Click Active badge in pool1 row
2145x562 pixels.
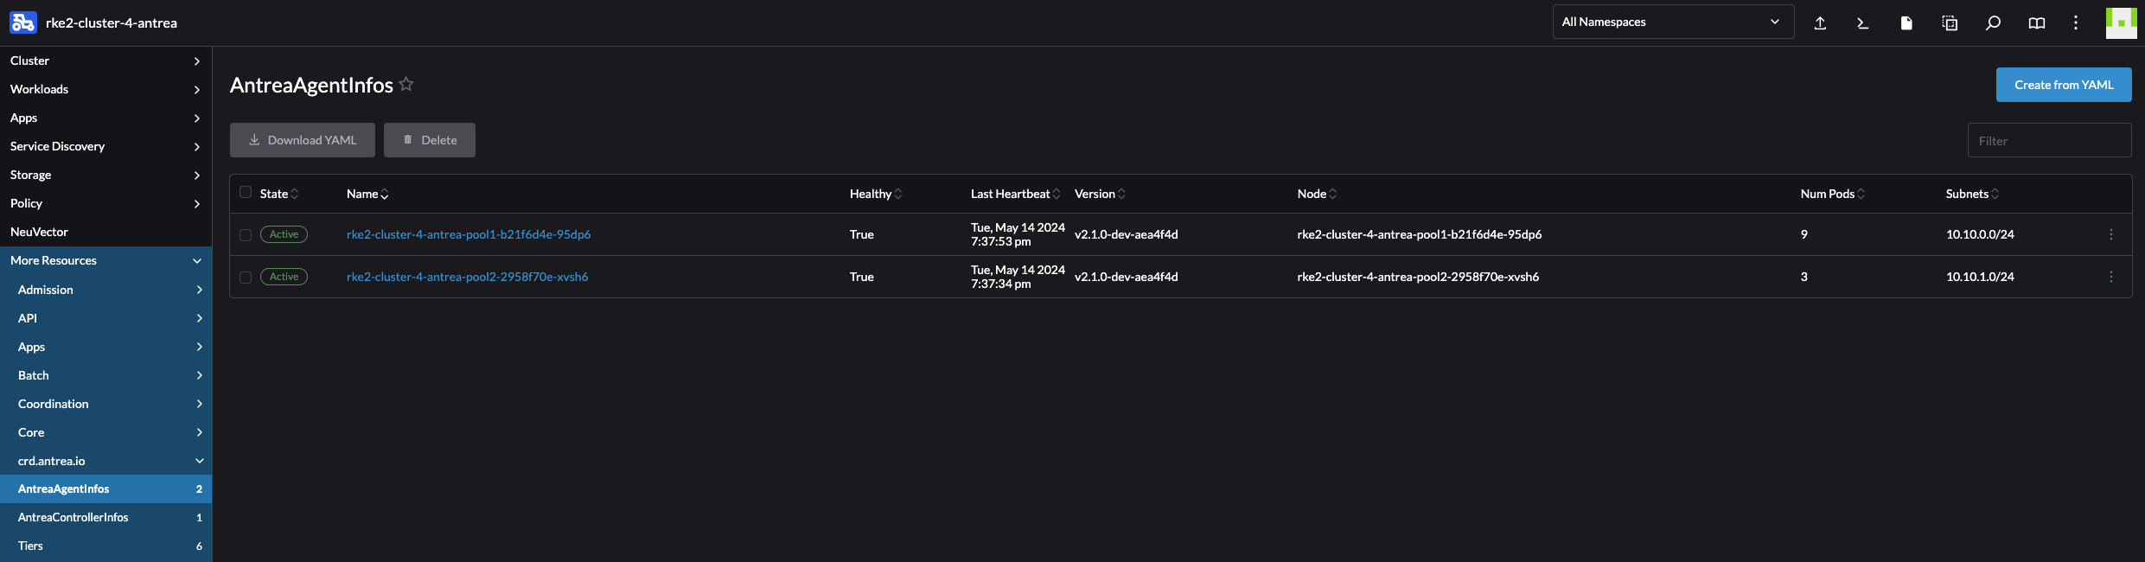284,234
